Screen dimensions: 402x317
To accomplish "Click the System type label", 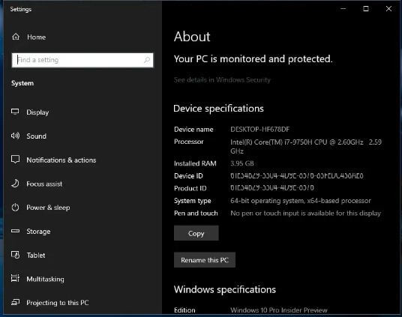I will 193,201.
